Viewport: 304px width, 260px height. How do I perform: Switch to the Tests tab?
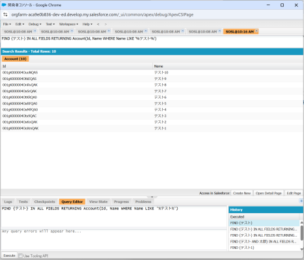pos(23,201)
